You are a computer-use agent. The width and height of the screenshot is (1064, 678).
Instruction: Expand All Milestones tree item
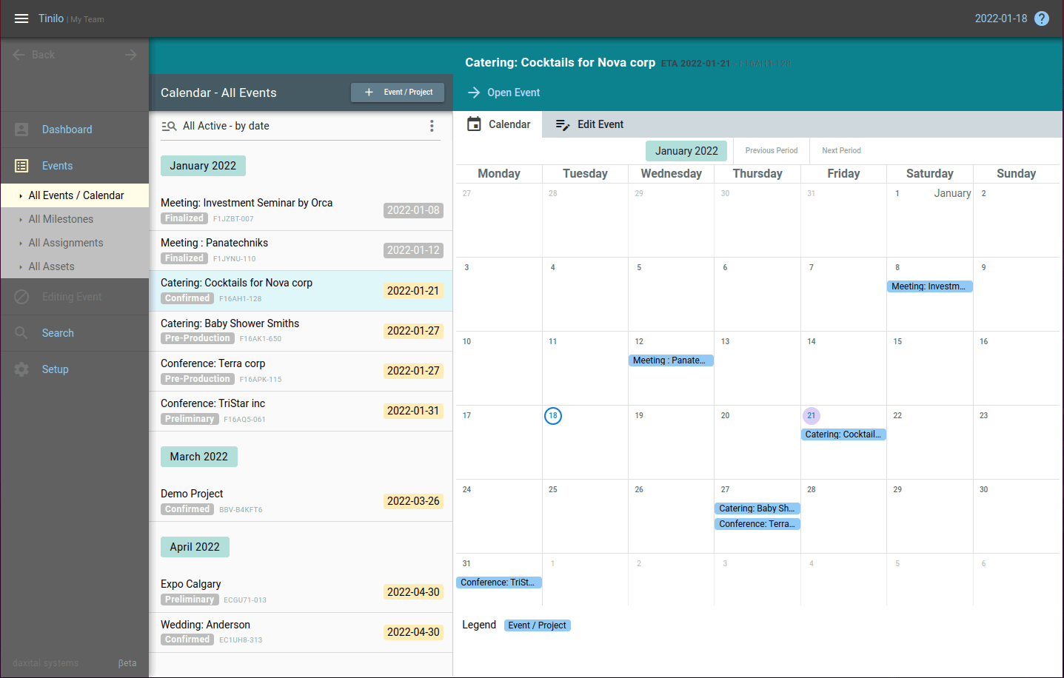[21, 219]
